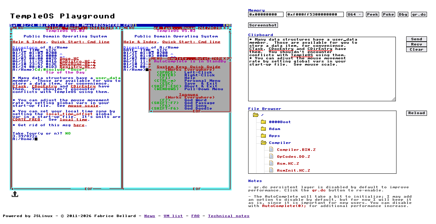Viewport: 436px width, 224px height.
Task: Click the Directory link in right terminal
Action: pyautogui.click(x=136, y=48)
